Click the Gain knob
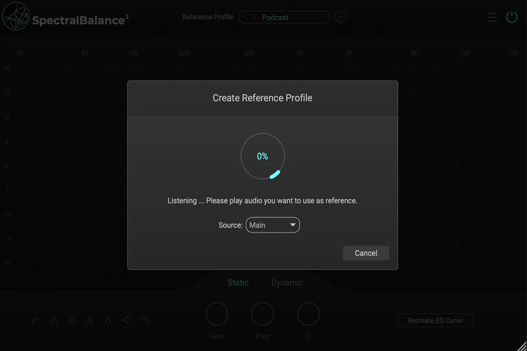The height and width of the screenshot is (351, 527). click(x=217, y=314)
